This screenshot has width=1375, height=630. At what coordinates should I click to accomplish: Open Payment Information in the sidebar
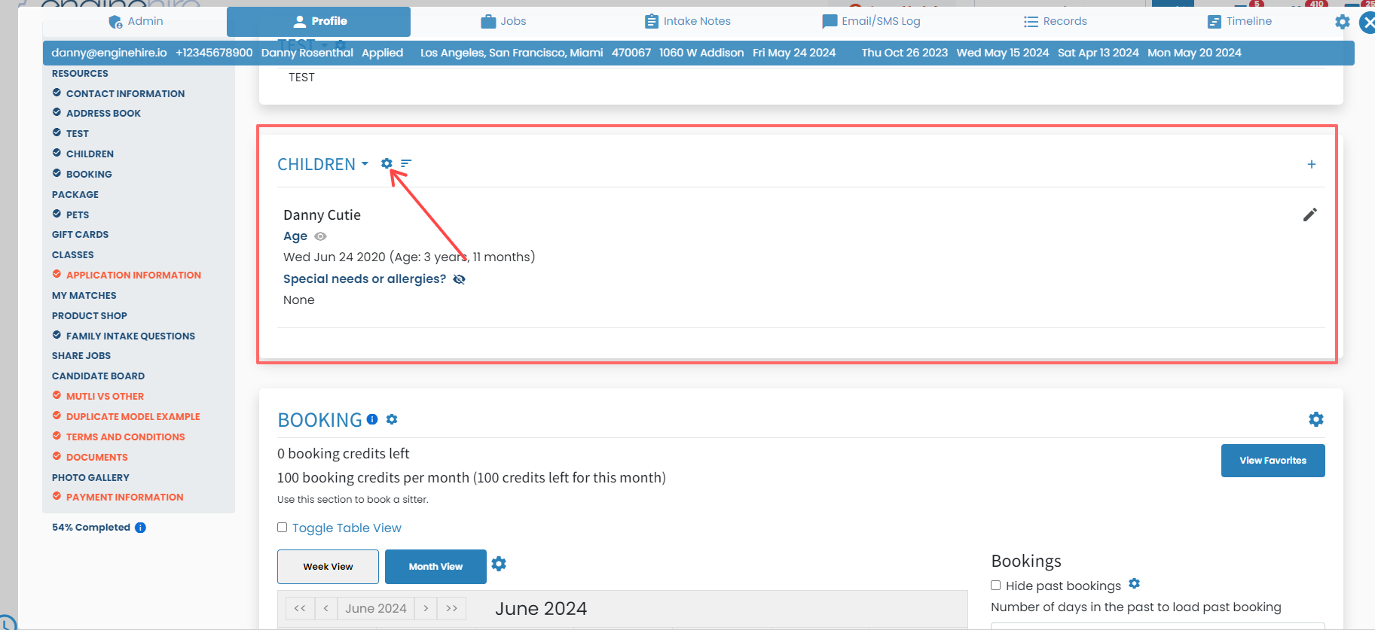tap(124, 498)
